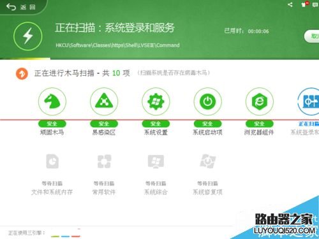Click the 常用软件 pending scan icon
The image size is (319, 239).
tap(104, 161)
